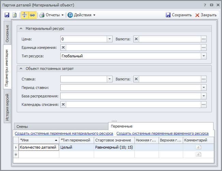Collapse the Материальный ресурс section
Screen dimensions: 222x171
pos(21,29)
